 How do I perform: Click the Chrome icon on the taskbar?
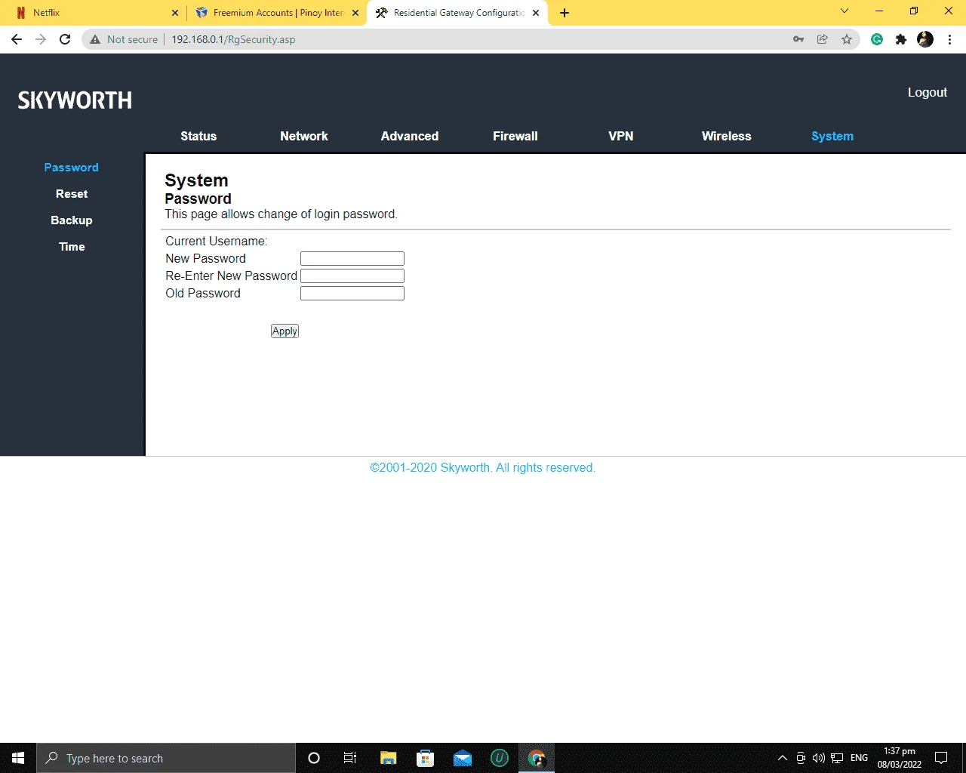click(x=537, y=758)
